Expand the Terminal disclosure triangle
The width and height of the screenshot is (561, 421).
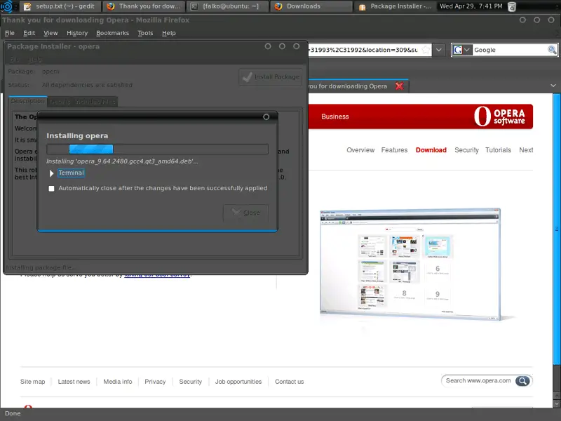(51, 173)
